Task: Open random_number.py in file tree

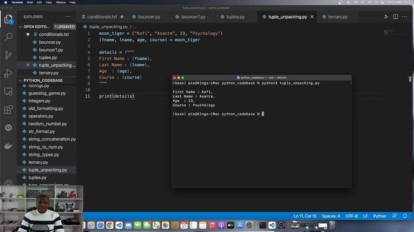Action: pyautogui.click(x=47, y=124)
